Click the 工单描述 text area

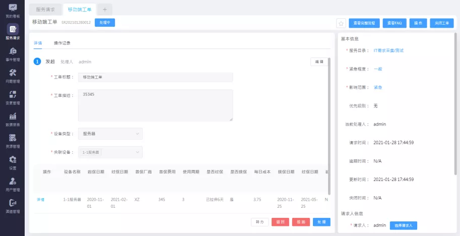[155, 105]
